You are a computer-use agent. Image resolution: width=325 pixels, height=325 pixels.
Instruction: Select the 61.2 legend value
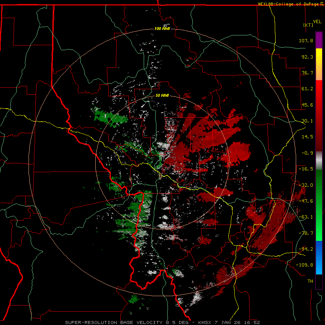click(307, 89)
